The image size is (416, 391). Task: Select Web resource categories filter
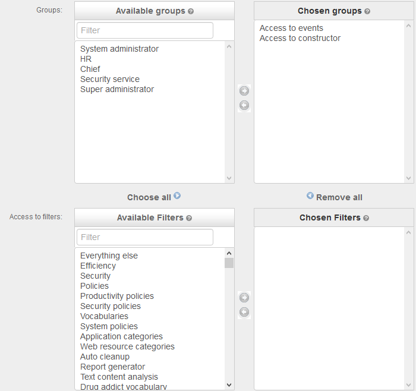[x=127, y=346]
